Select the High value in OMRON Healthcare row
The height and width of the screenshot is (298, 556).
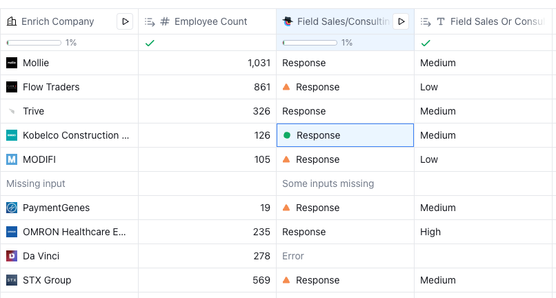coord(483,232)
